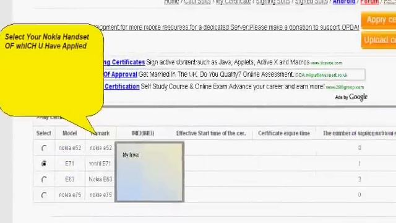The width and height of the screenshot is (396, 223).
Task: Click Effective Start time of the cer. header
Action: 211,133
